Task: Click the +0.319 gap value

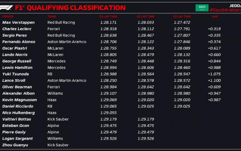Action: point(214,29)
